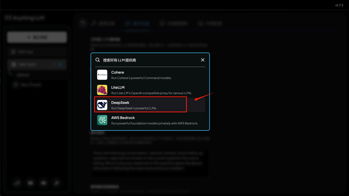The height and width of the screenshot is (196, 349).
Task: Select the "LiteLLM" provider name
Action: (x=118, y=87)
